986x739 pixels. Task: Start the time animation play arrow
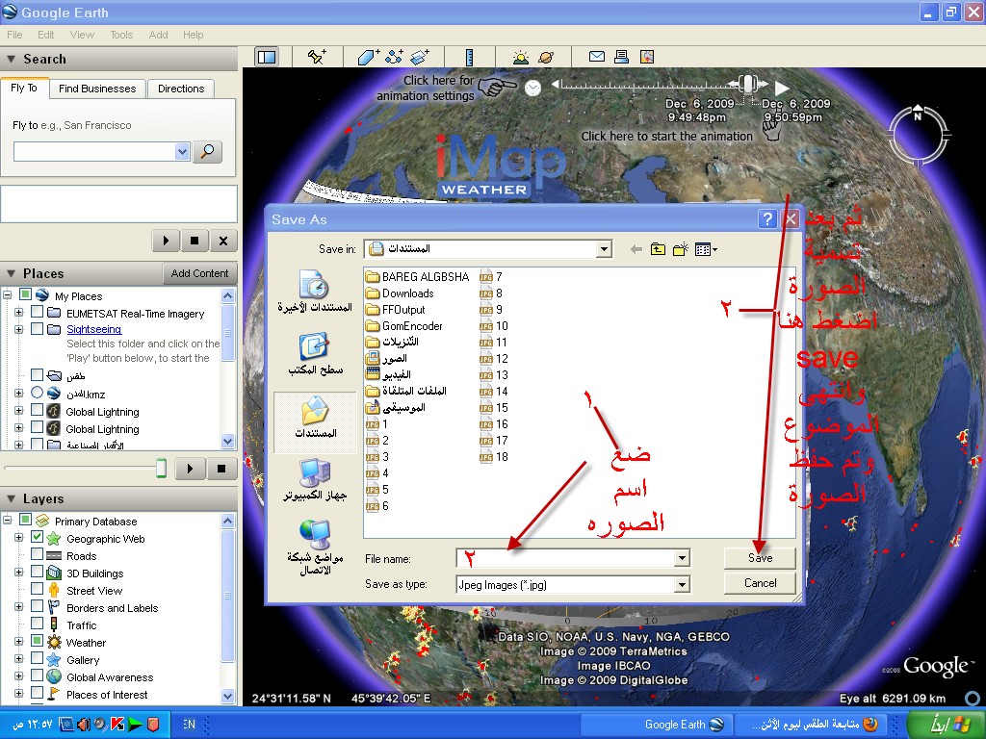pos(781,89)
